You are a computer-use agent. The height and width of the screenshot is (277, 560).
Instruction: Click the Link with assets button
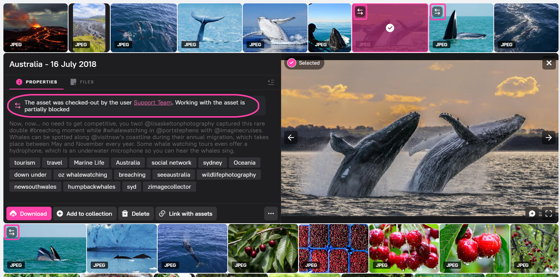point(186,213)
